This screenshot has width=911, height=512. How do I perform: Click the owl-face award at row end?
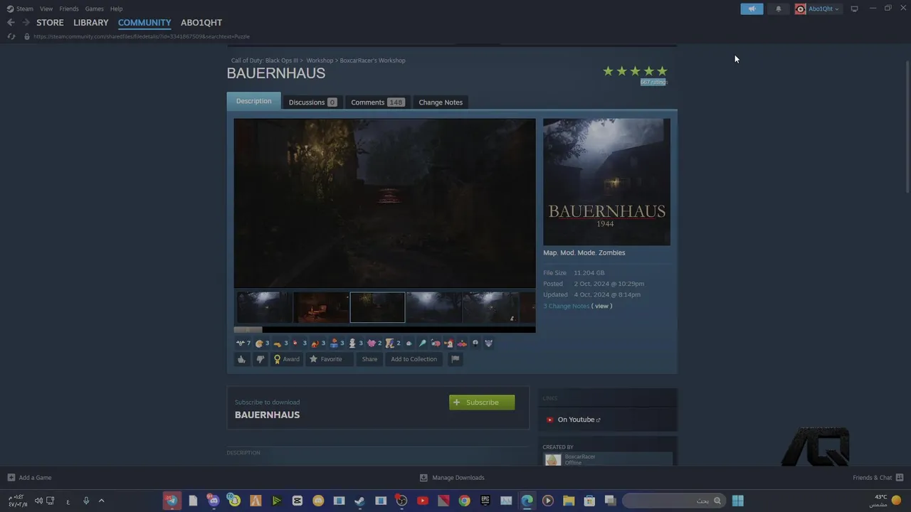(x=488, y=343)
